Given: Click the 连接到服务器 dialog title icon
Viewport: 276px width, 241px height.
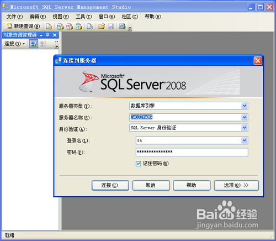Looking at the screenshot, I should (59, 61).
